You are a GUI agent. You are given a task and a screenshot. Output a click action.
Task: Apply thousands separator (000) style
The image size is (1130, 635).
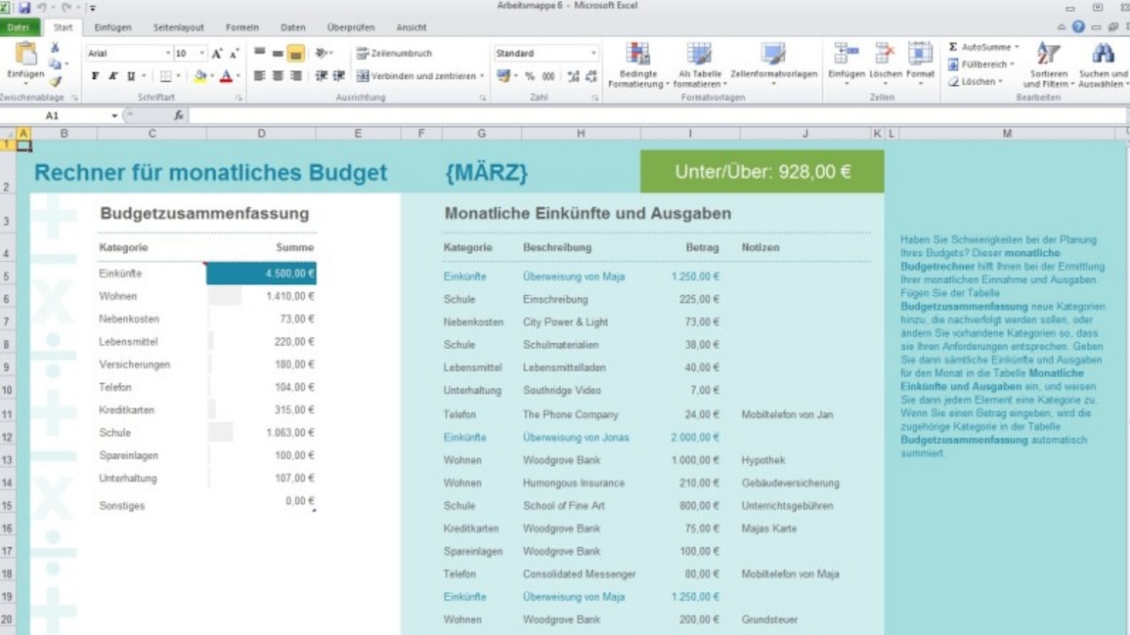click(x=548, y=76)
